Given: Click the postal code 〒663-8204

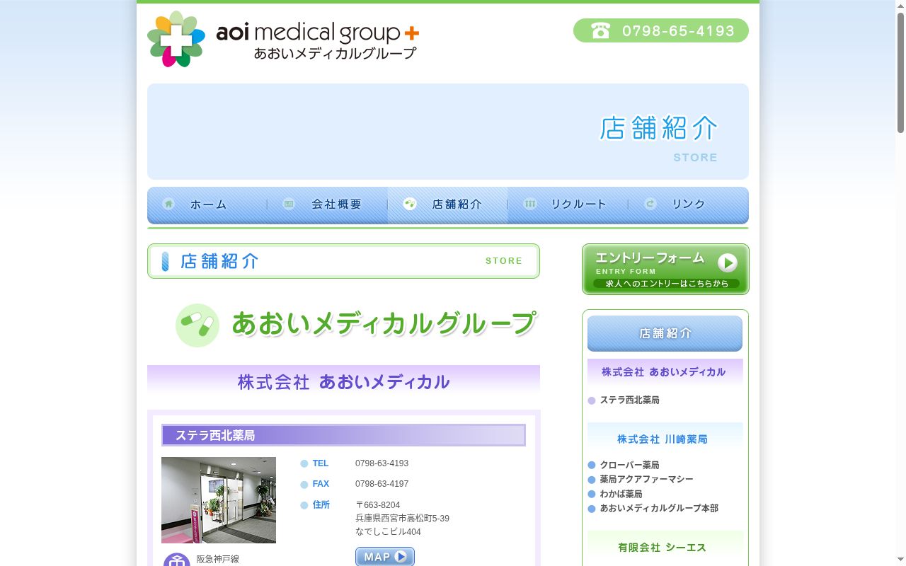Looking at the screenshot, I should pyautogui.click(x=377, y=505).
